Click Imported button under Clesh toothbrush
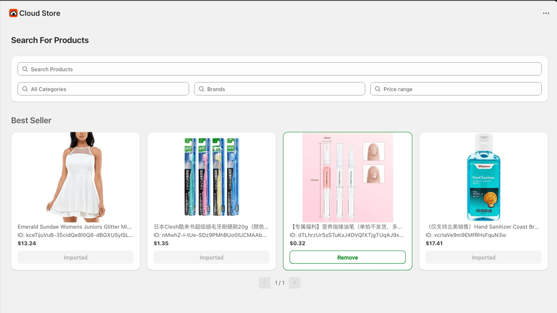 pyautogui.click(x=212, y=257)
